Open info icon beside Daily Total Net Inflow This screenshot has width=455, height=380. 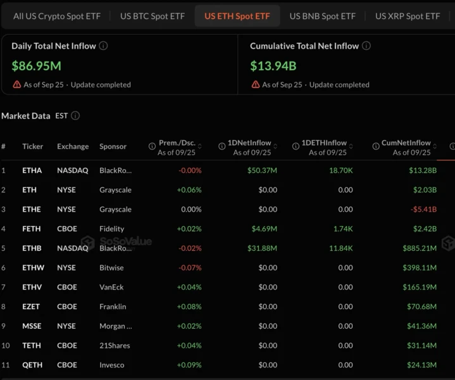[x=103, y=46]
